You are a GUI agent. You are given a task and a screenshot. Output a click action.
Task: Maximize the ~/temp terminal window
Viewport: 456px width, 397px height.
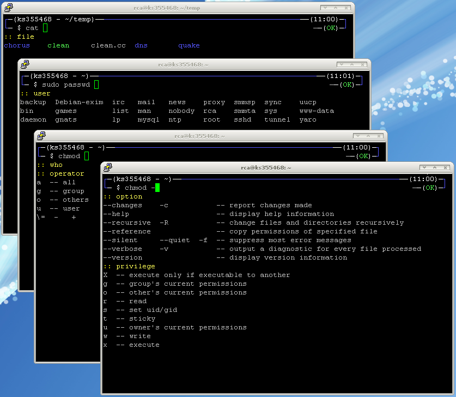(336, 8)
